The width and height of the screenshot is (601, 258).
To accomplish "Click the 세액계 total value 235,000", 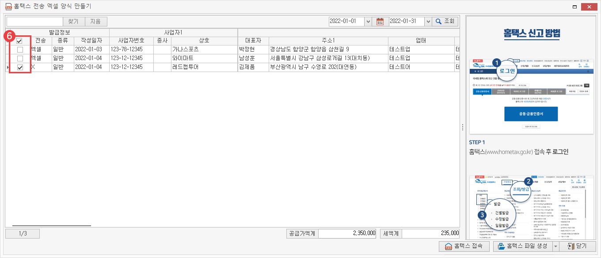I will pyautogui.click(x=431, y=233).
